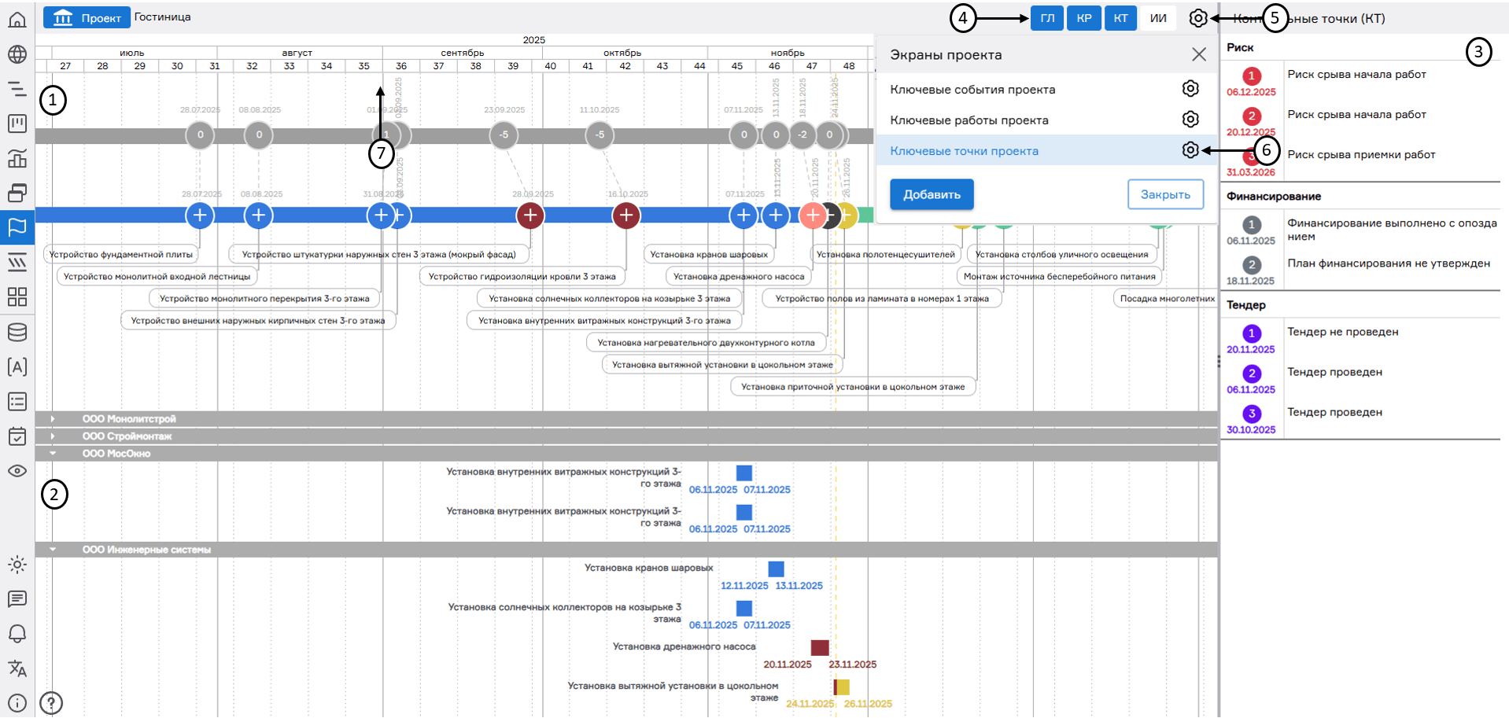
Task: Open the notifications bell icon
Action: [17, 634]
